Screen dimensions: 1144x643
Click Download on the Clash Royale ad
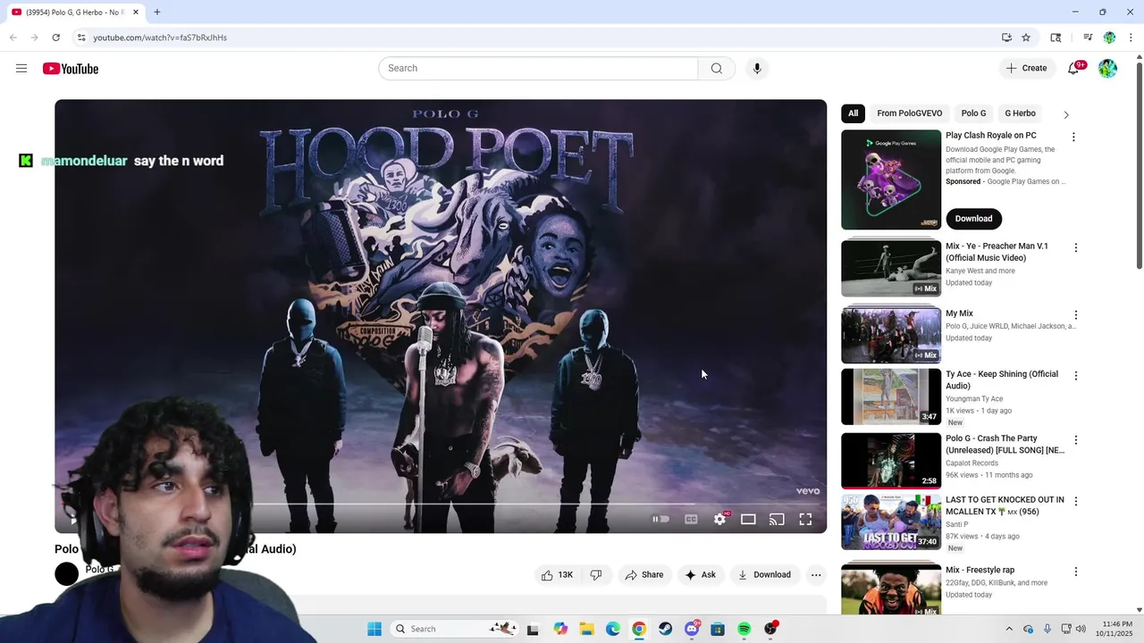pos(973,219)
